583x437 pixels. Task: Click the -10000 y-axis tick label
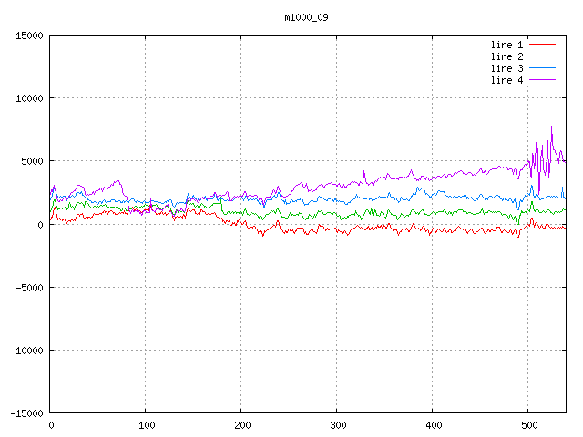[26, 350]
